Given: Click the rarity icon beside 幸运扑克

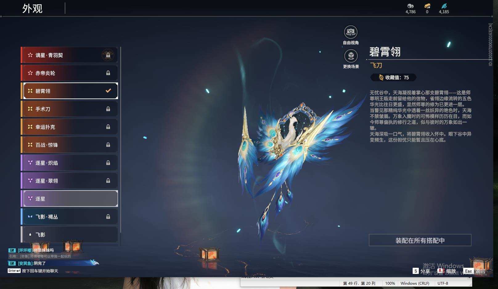Looking at the screenshot, I should (30, 127).
